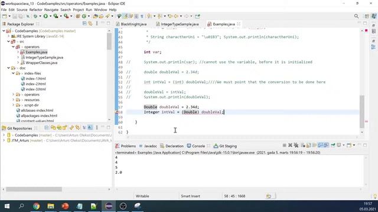Viewport: 378px width, 212px height.
Task: Select index-2.html in Package Explorer
Action: pyautogui.click(x=35, y=84)
